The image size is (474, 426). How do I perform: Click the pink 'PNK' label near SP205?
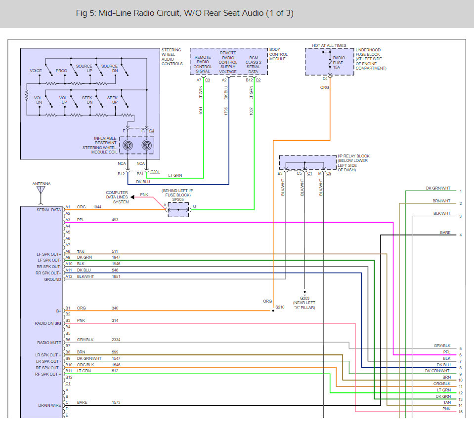144,194
